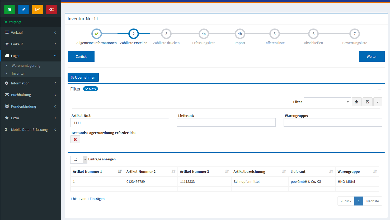Image resolution: width=390 pixels, height=220 pixels.
Task: Click the Artikel-Nr.3 input field
Action: click(119, 123)
